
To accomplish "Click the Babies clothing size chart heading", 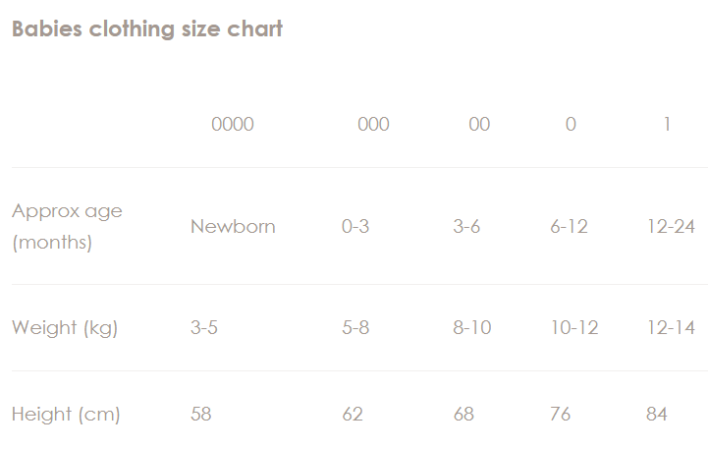I will pyautogui.click(x=147, y=28).
